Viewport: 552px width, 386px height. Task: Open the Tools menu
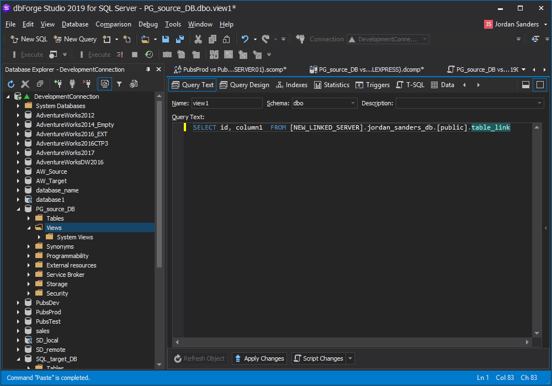pyautogui.click(x=173, y=24)
